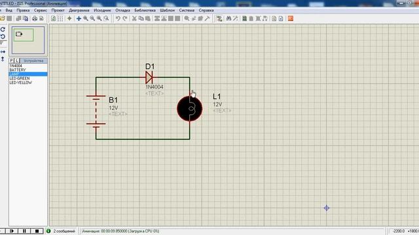
Task: Mirror the part vertically
Action: pos(3,59)
